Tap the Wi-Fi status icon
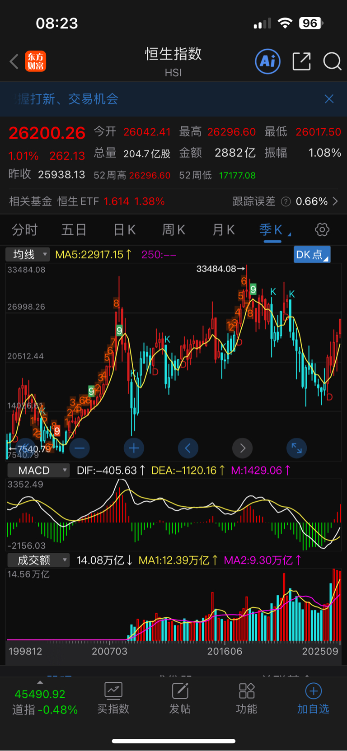Viewport: 347px width, 751px height. click(285, 23)
